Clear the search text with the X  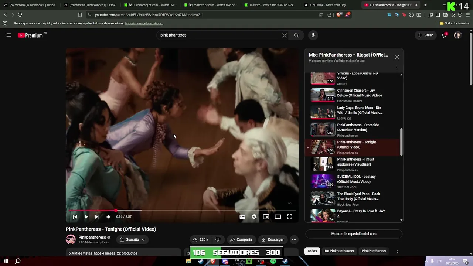click(285, 35)
